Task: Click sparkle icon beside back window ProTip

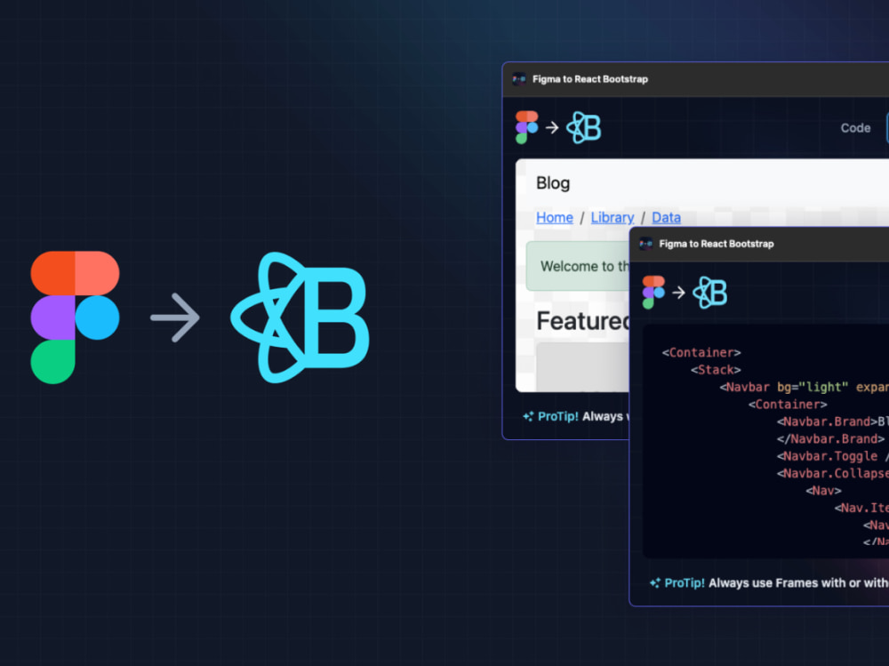Action: [528, 416]
